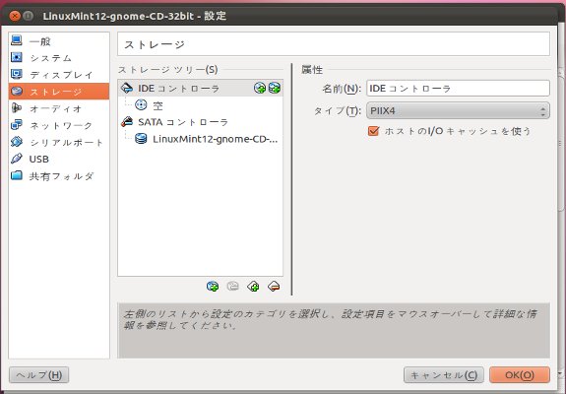This screenshot has width=566, height=394.
Task: Click the キャンセル button
Action: (444, 375)
